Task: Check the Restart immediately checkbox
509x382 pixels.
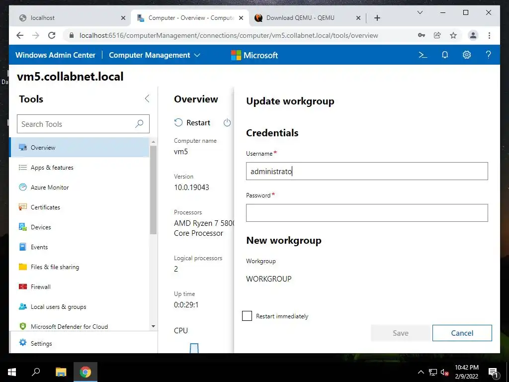Action: click(247, 316)
